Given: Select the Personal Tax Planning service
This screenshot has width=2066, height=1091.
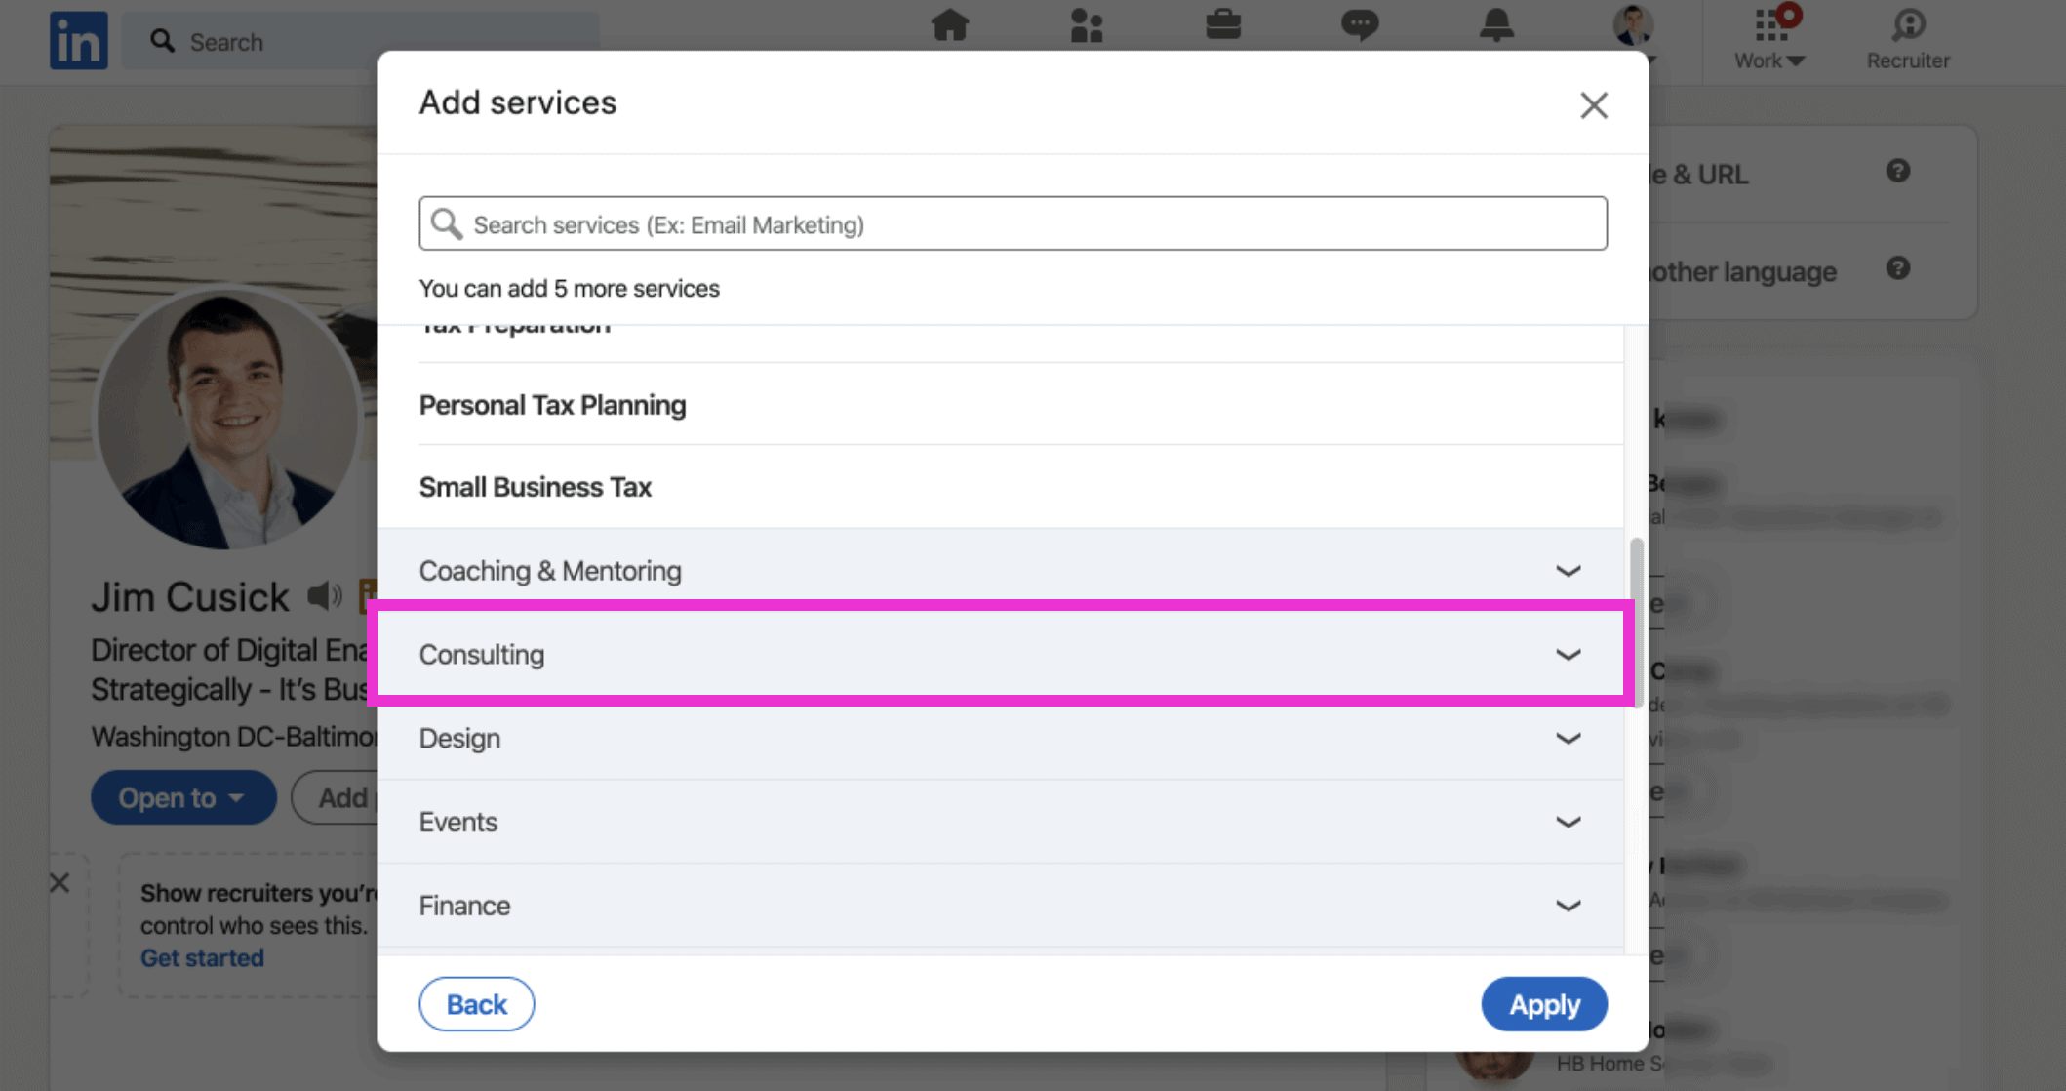Looking at the screenshot, I should 552,404.
